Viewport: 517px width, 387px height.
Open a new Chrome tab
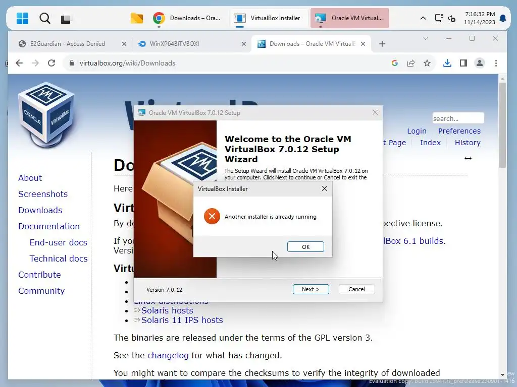(x=382, y=44)
